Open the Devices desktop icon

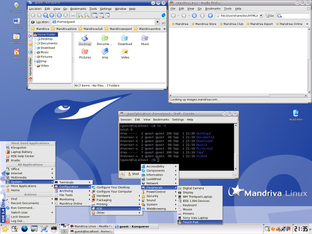pyautogui.click(x=16, y=23)
